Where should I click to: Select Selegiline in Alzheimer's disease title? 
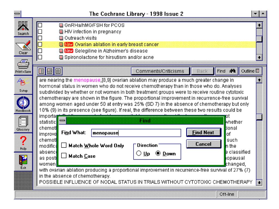point(111,51)
